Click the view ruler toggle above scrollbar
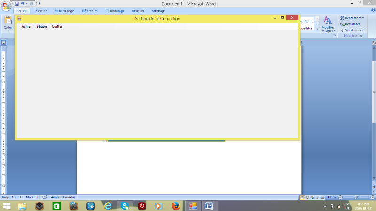 coord(374,43)
